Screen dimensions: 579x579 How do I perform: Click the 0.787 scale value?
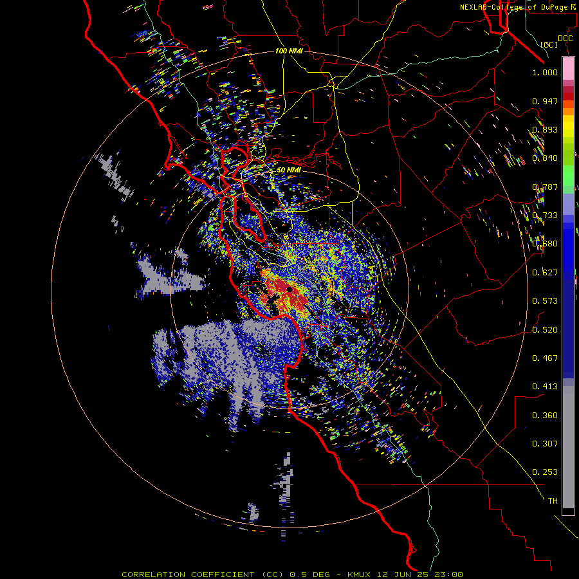[545, 187]
